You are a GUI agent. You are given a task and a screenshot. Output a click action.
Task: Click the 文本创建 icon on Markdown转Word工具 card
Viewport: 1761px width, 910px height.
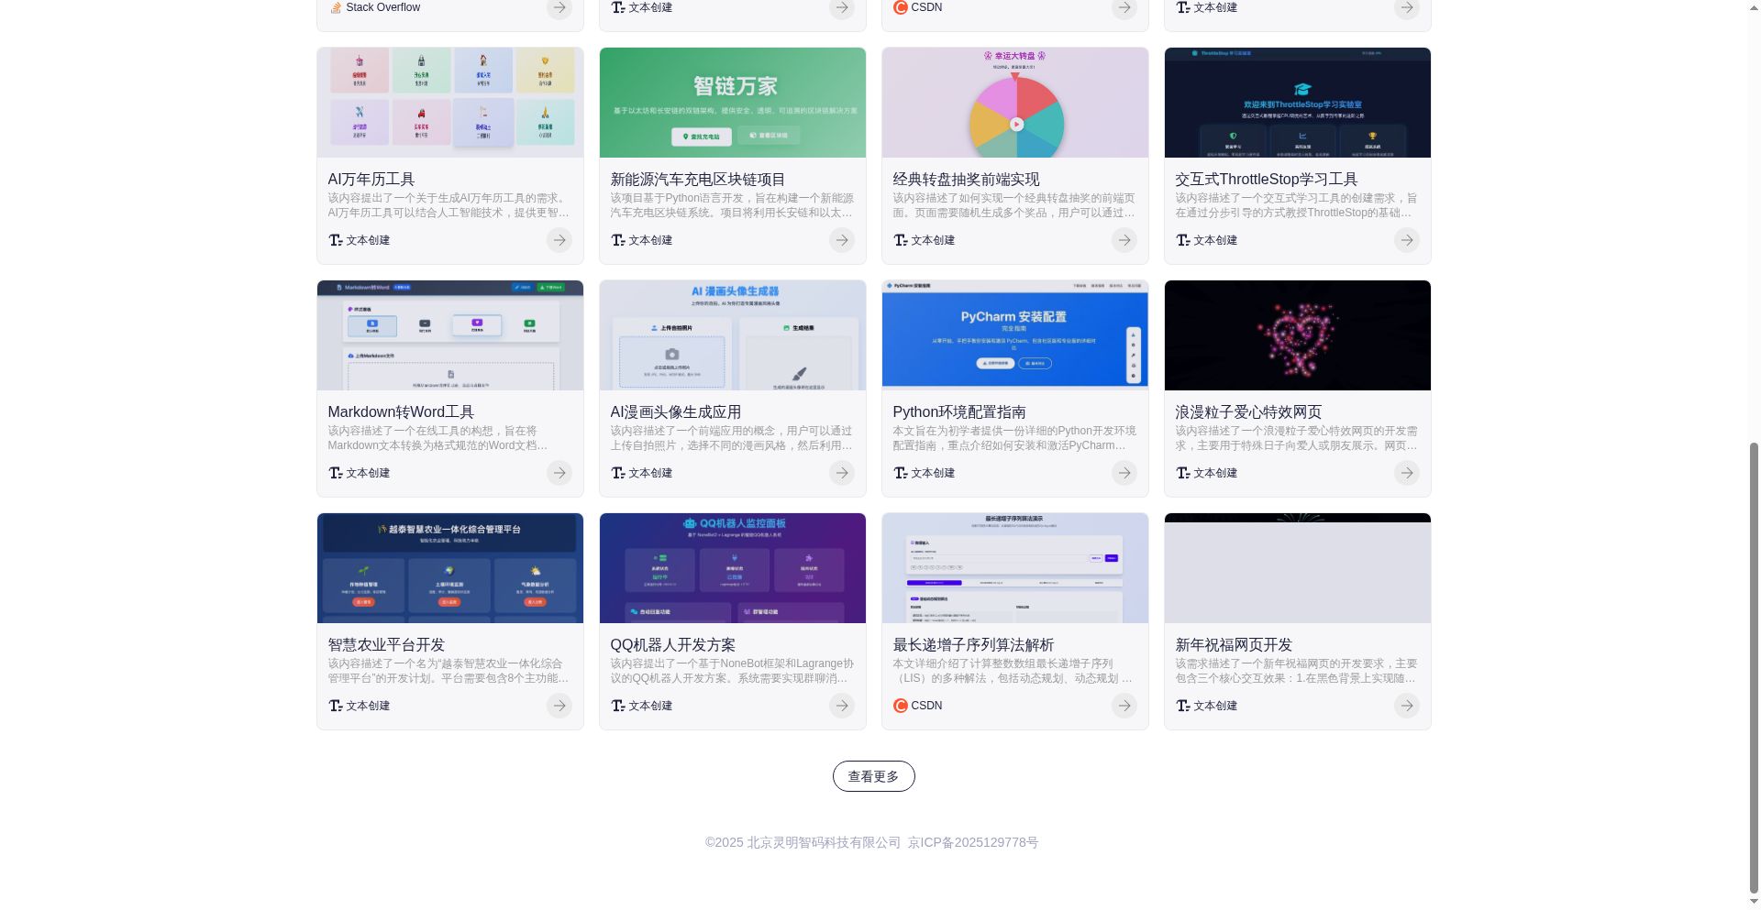(336, 473)
